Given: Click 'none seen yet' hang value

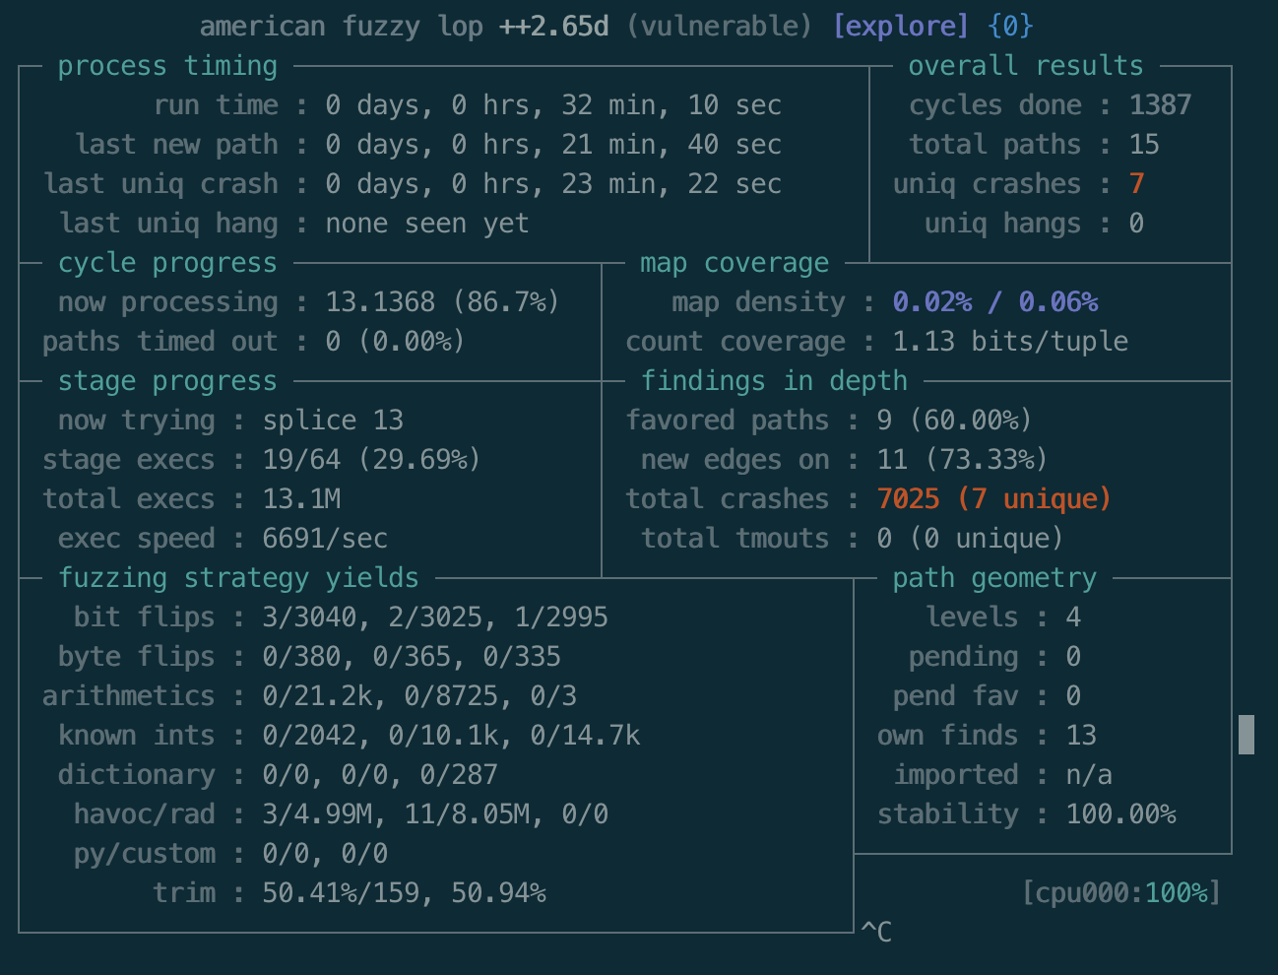Looking at the screenshot, I should 427,224.
